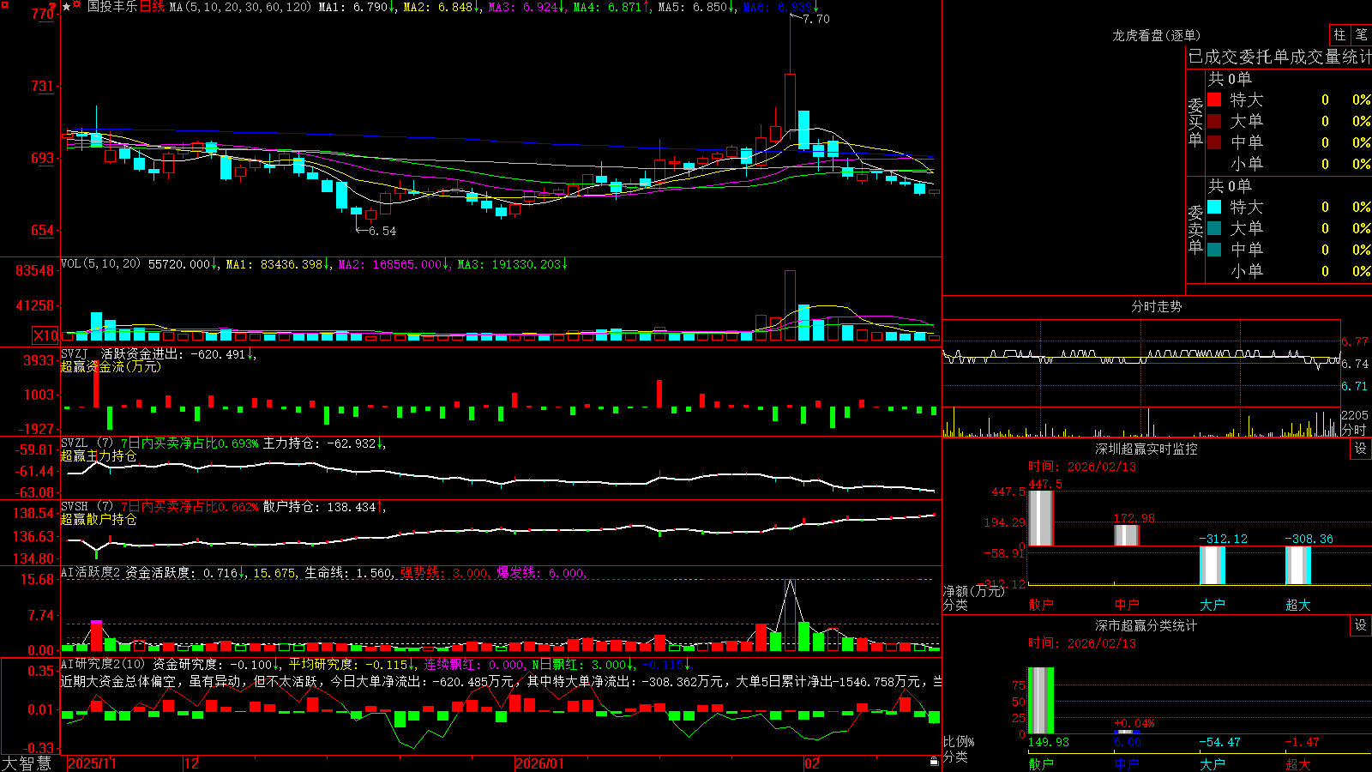This screenshot has height=772, width=1372.
Task: Click the red 特大 buy-order color swatch
Action: point(1214,100)
